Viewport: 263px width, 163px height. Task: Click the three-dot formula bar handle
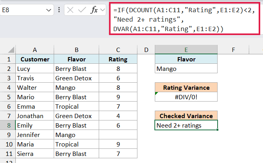coord(59,10)
